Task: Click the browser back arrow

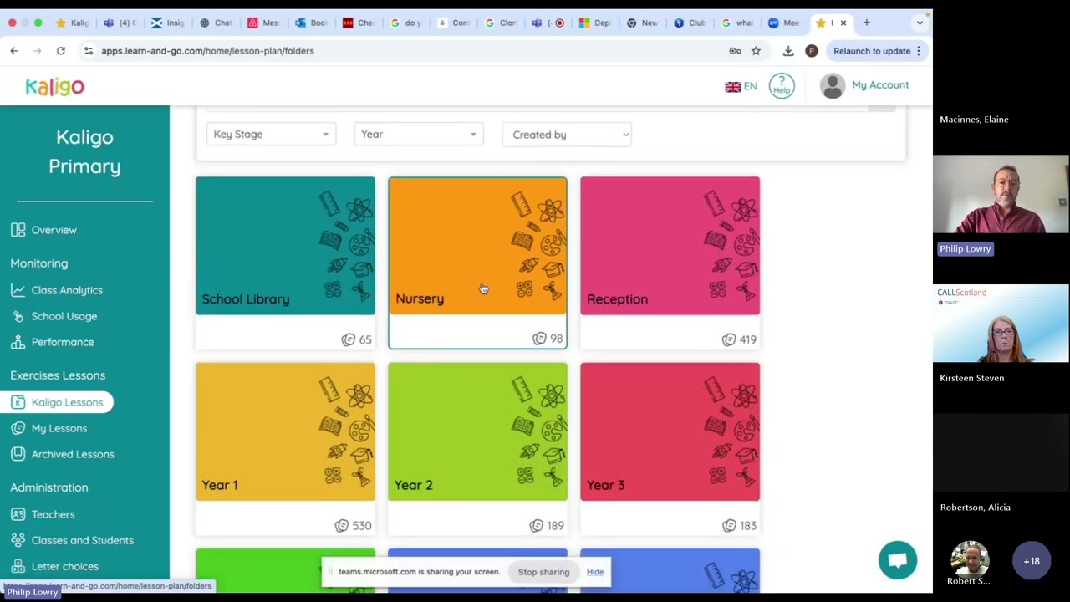Action: coord(14,51)
